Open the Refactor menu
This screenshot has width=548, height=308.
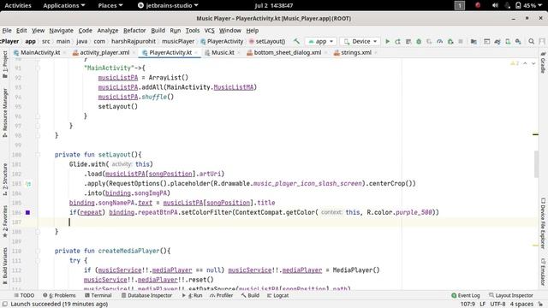(x=134, y=31)
